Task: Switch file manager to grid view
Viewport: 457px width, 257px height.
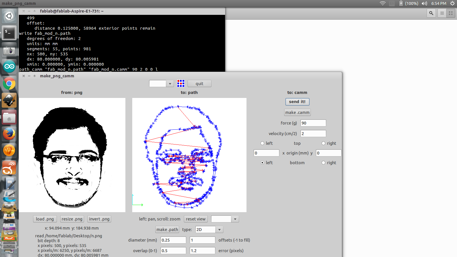Action: 451,13
